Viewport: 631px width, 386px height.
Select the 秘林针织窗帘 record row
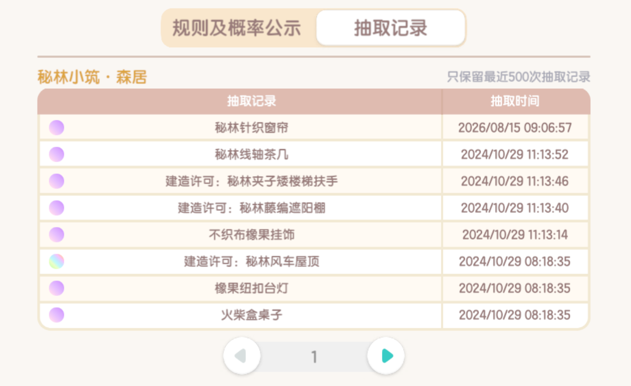pyautogui.click(x=314, y=127)
